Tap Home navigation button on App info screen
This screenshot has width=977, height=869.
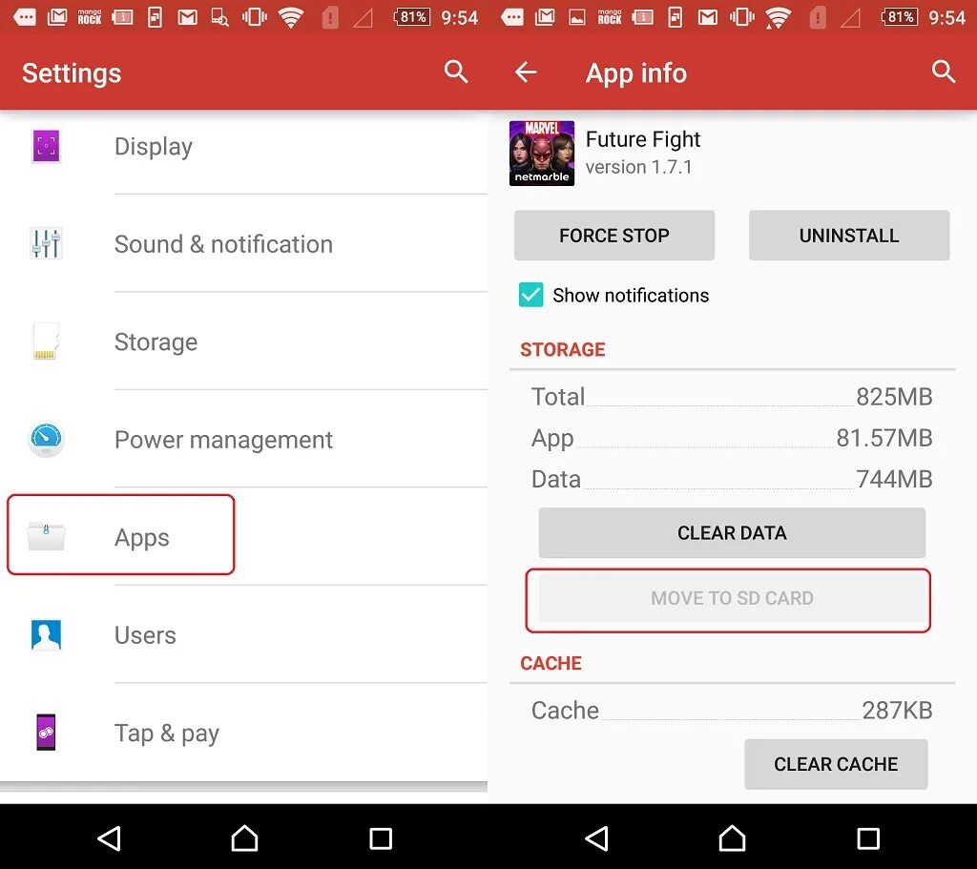[x=732, y=838]
